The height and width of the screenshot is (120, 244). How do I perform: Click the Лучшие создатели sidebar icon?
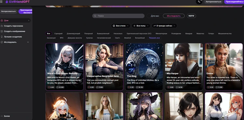coord(2,37)
